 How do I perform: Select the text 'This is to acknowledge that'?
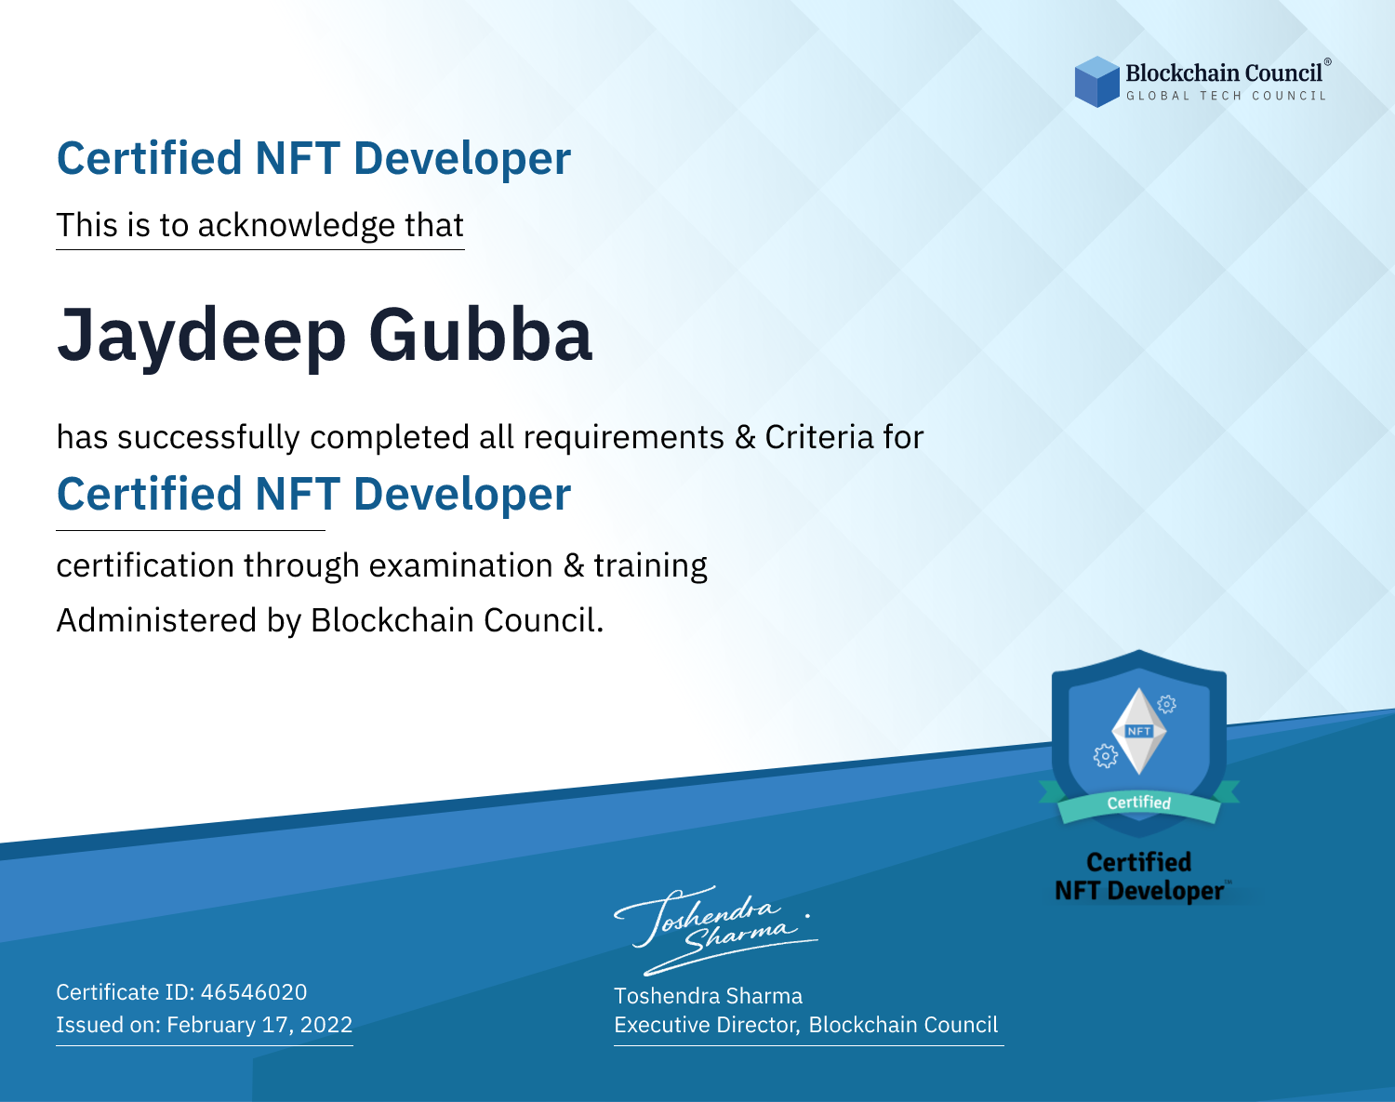click(x=260, y=226)
